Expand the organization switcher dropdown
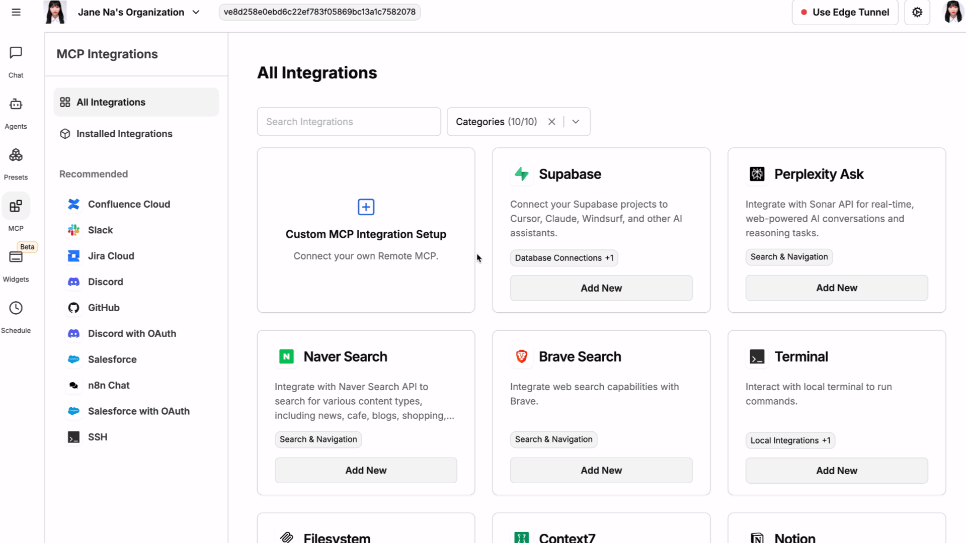Screen dimensions: 966x543 196,12
